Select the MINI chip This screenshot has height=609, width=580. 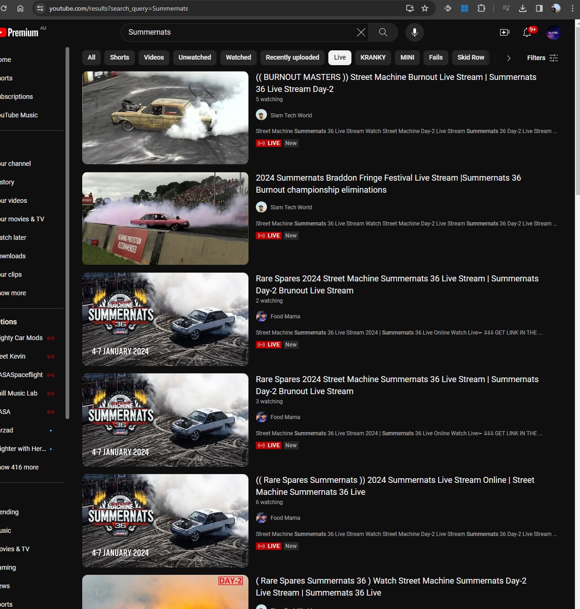pos(407,57)
